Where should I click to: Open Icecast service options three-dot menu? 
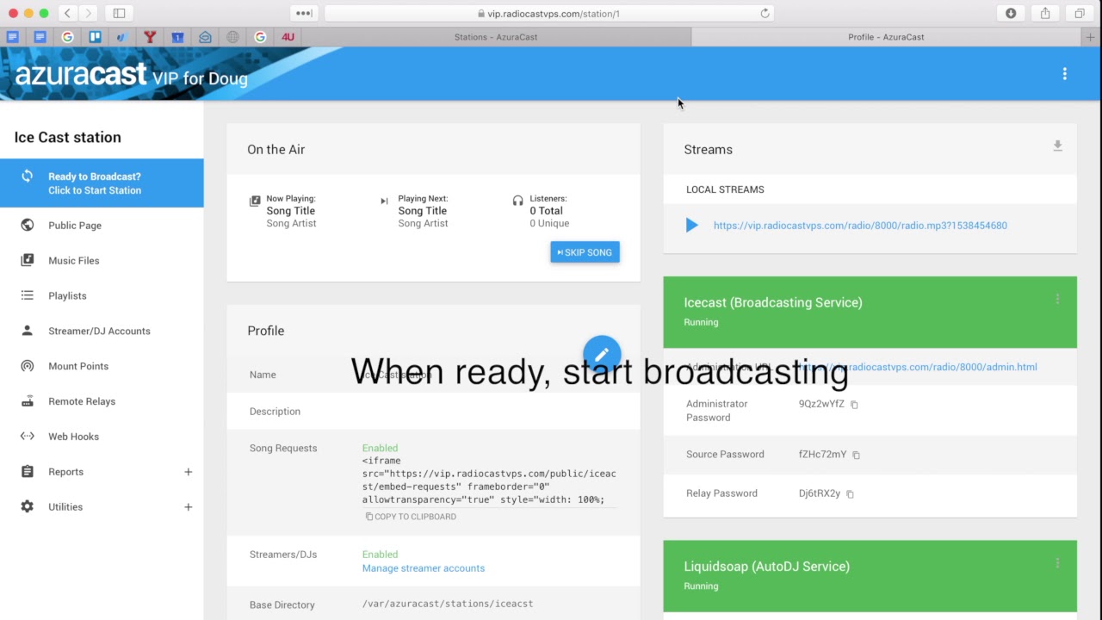(x=1057, y=300)
